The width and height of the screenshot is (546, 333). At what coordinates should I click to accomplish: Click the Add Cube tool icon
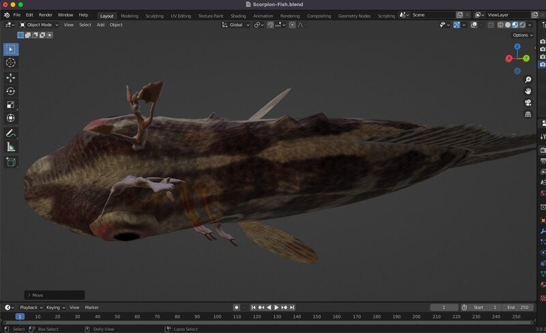[x=11, y=162]
